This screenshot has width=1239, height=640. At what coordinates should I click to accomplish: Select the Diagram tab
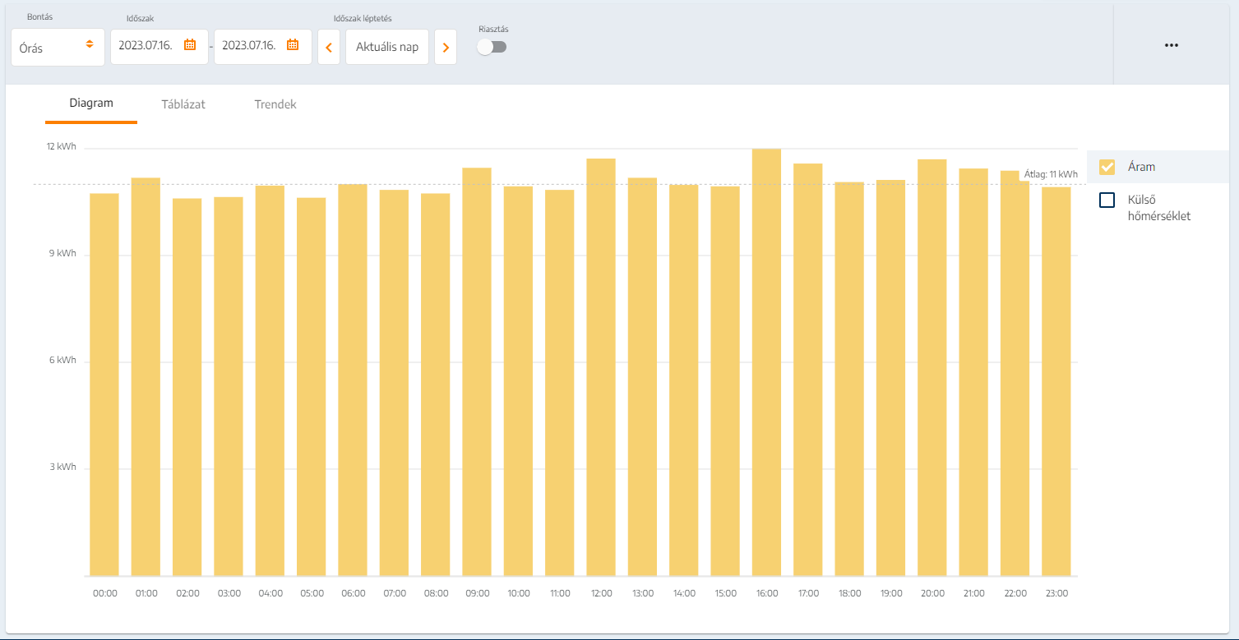pyautogui.click(x=91, y=104)
